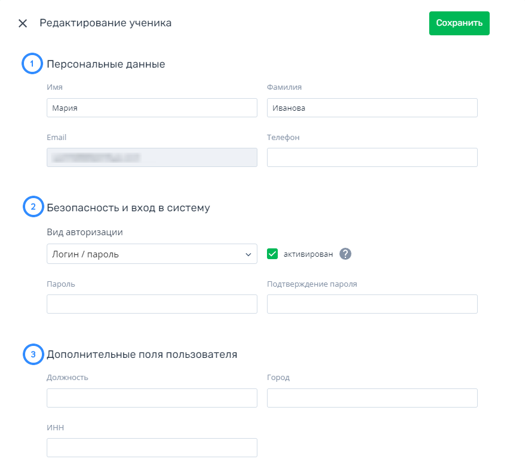The image size is (525, 474).
Task: Click the «активирован» label text
Action: coord(308,254)
